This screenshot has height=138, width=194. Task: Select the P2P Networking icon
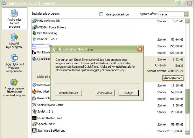pyautogui.click(x=34, y=33)
